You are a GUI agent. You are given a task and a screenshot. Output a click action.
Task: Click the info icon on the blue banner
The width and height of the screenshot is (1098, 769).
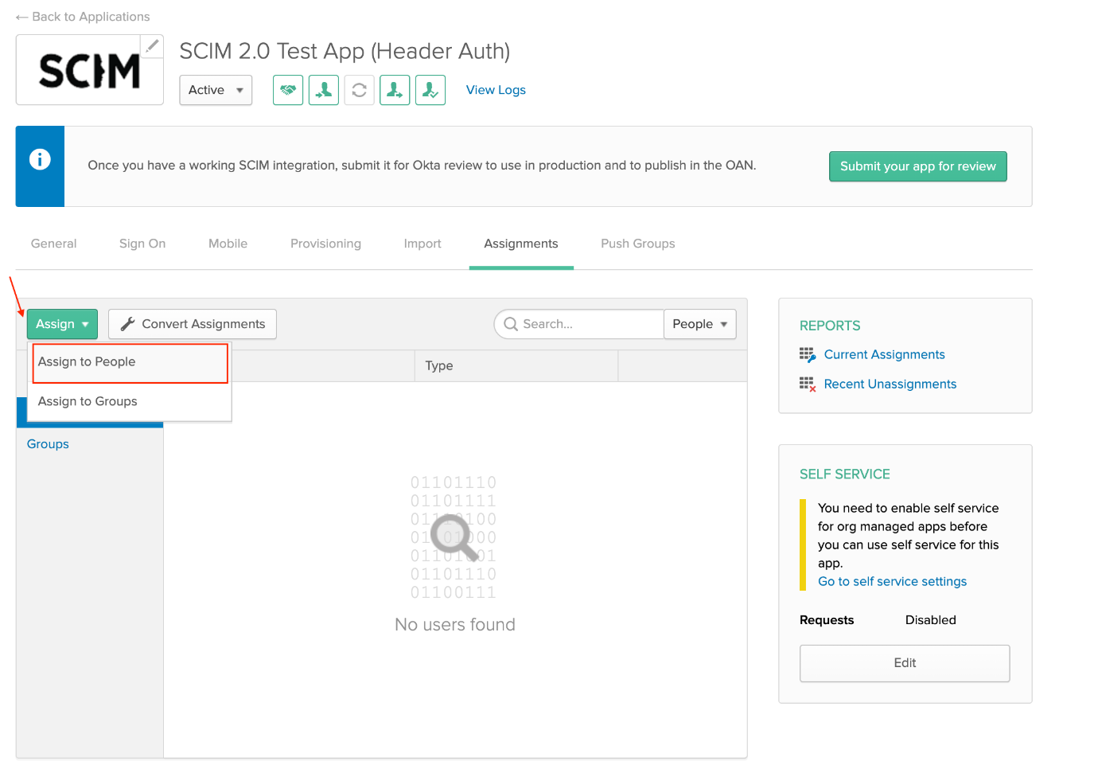click(x=40, y=160)
